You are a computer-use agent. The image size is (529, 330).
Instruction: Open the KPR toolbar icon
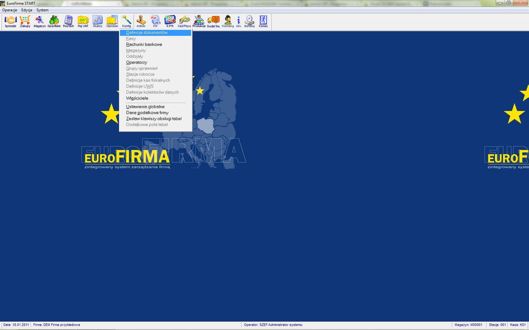[170, 22]
